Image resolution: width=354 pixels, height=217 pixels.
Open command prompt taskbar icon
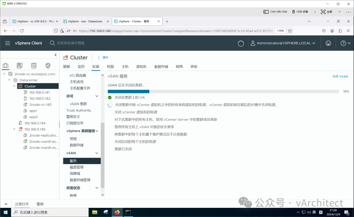point(128,212)
